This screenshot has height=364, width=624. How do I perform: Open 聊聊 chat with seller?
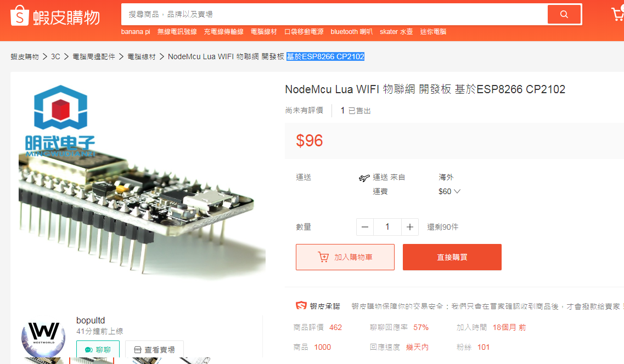(98, 349)
